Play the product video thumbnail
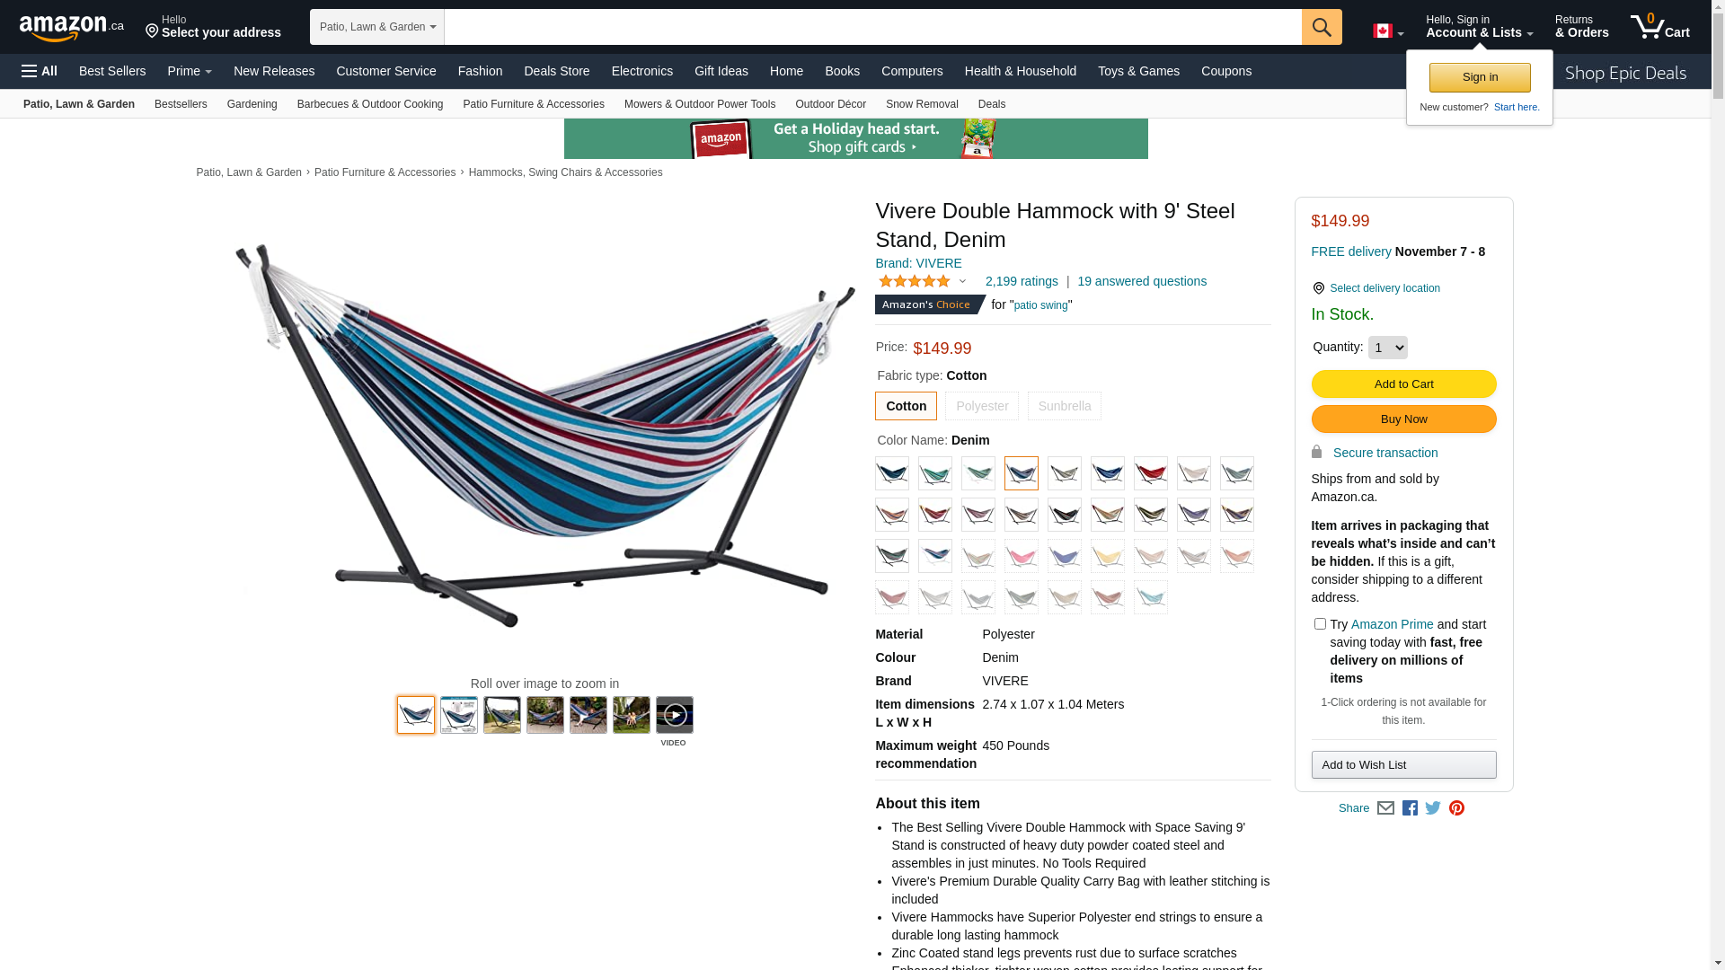 click(675, 715)
